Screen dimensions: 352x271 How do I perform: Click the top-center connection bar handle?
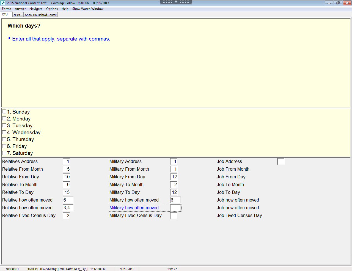176,2
